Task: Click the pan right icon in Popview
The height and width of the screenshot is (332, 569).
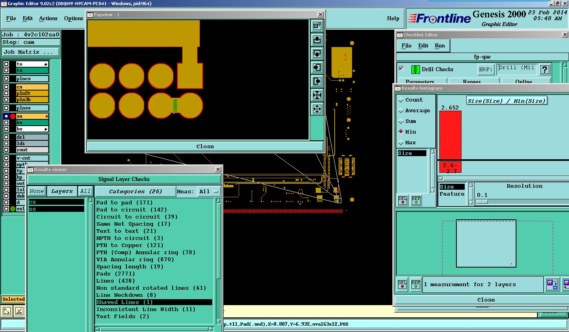Action: click(x=317, y=81)
